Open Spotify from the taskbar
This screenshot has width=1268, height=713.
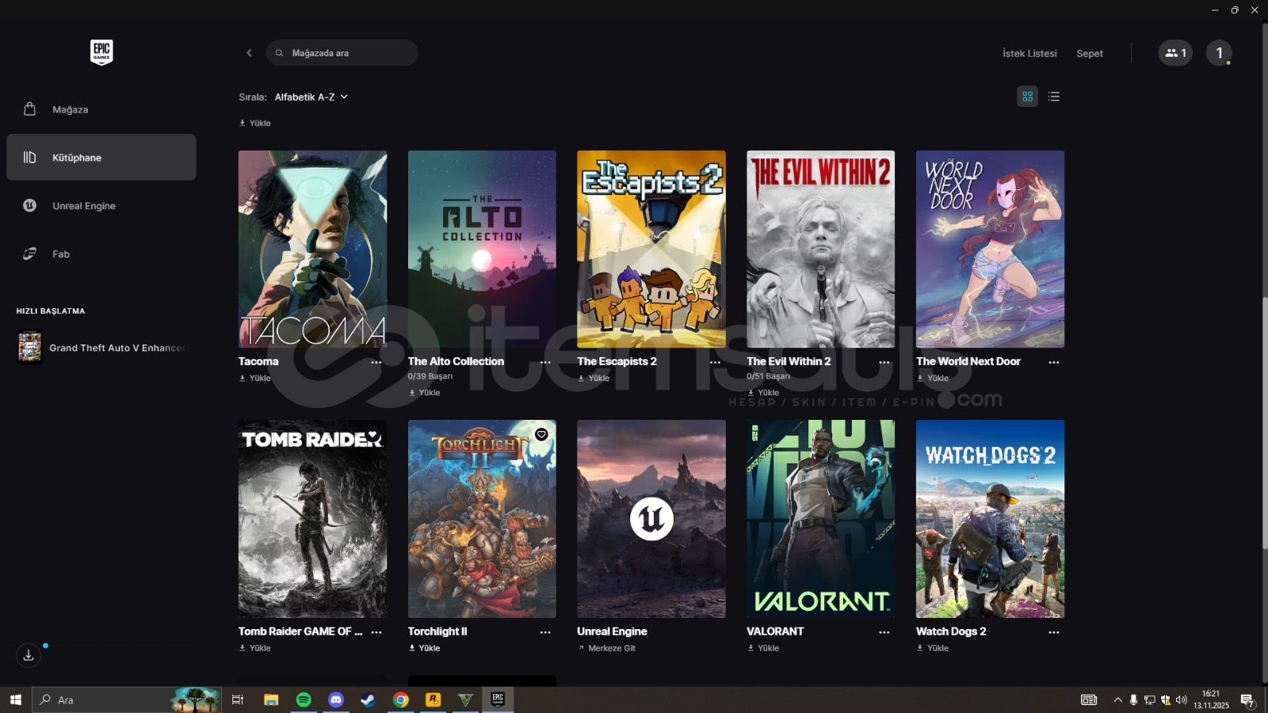(x=304, y=700)
